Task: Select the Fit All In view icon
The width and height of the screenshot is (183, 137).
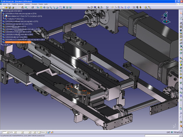Action: tap(41, 7)
